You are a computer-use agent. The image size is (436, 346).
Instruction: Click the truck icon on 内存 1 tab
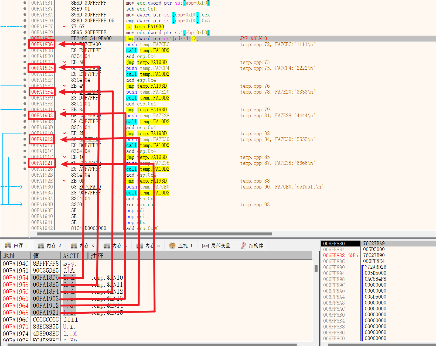(x=8, y=245)
